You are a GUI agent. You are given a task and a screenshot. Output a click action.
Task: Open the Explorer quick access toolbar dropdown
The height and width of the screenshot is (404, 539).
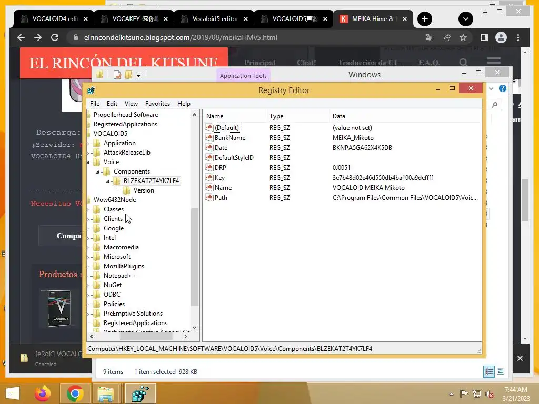point(139,75)
